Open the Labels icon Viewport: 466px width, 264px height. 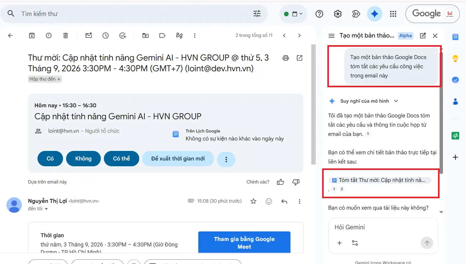(162, 36)
